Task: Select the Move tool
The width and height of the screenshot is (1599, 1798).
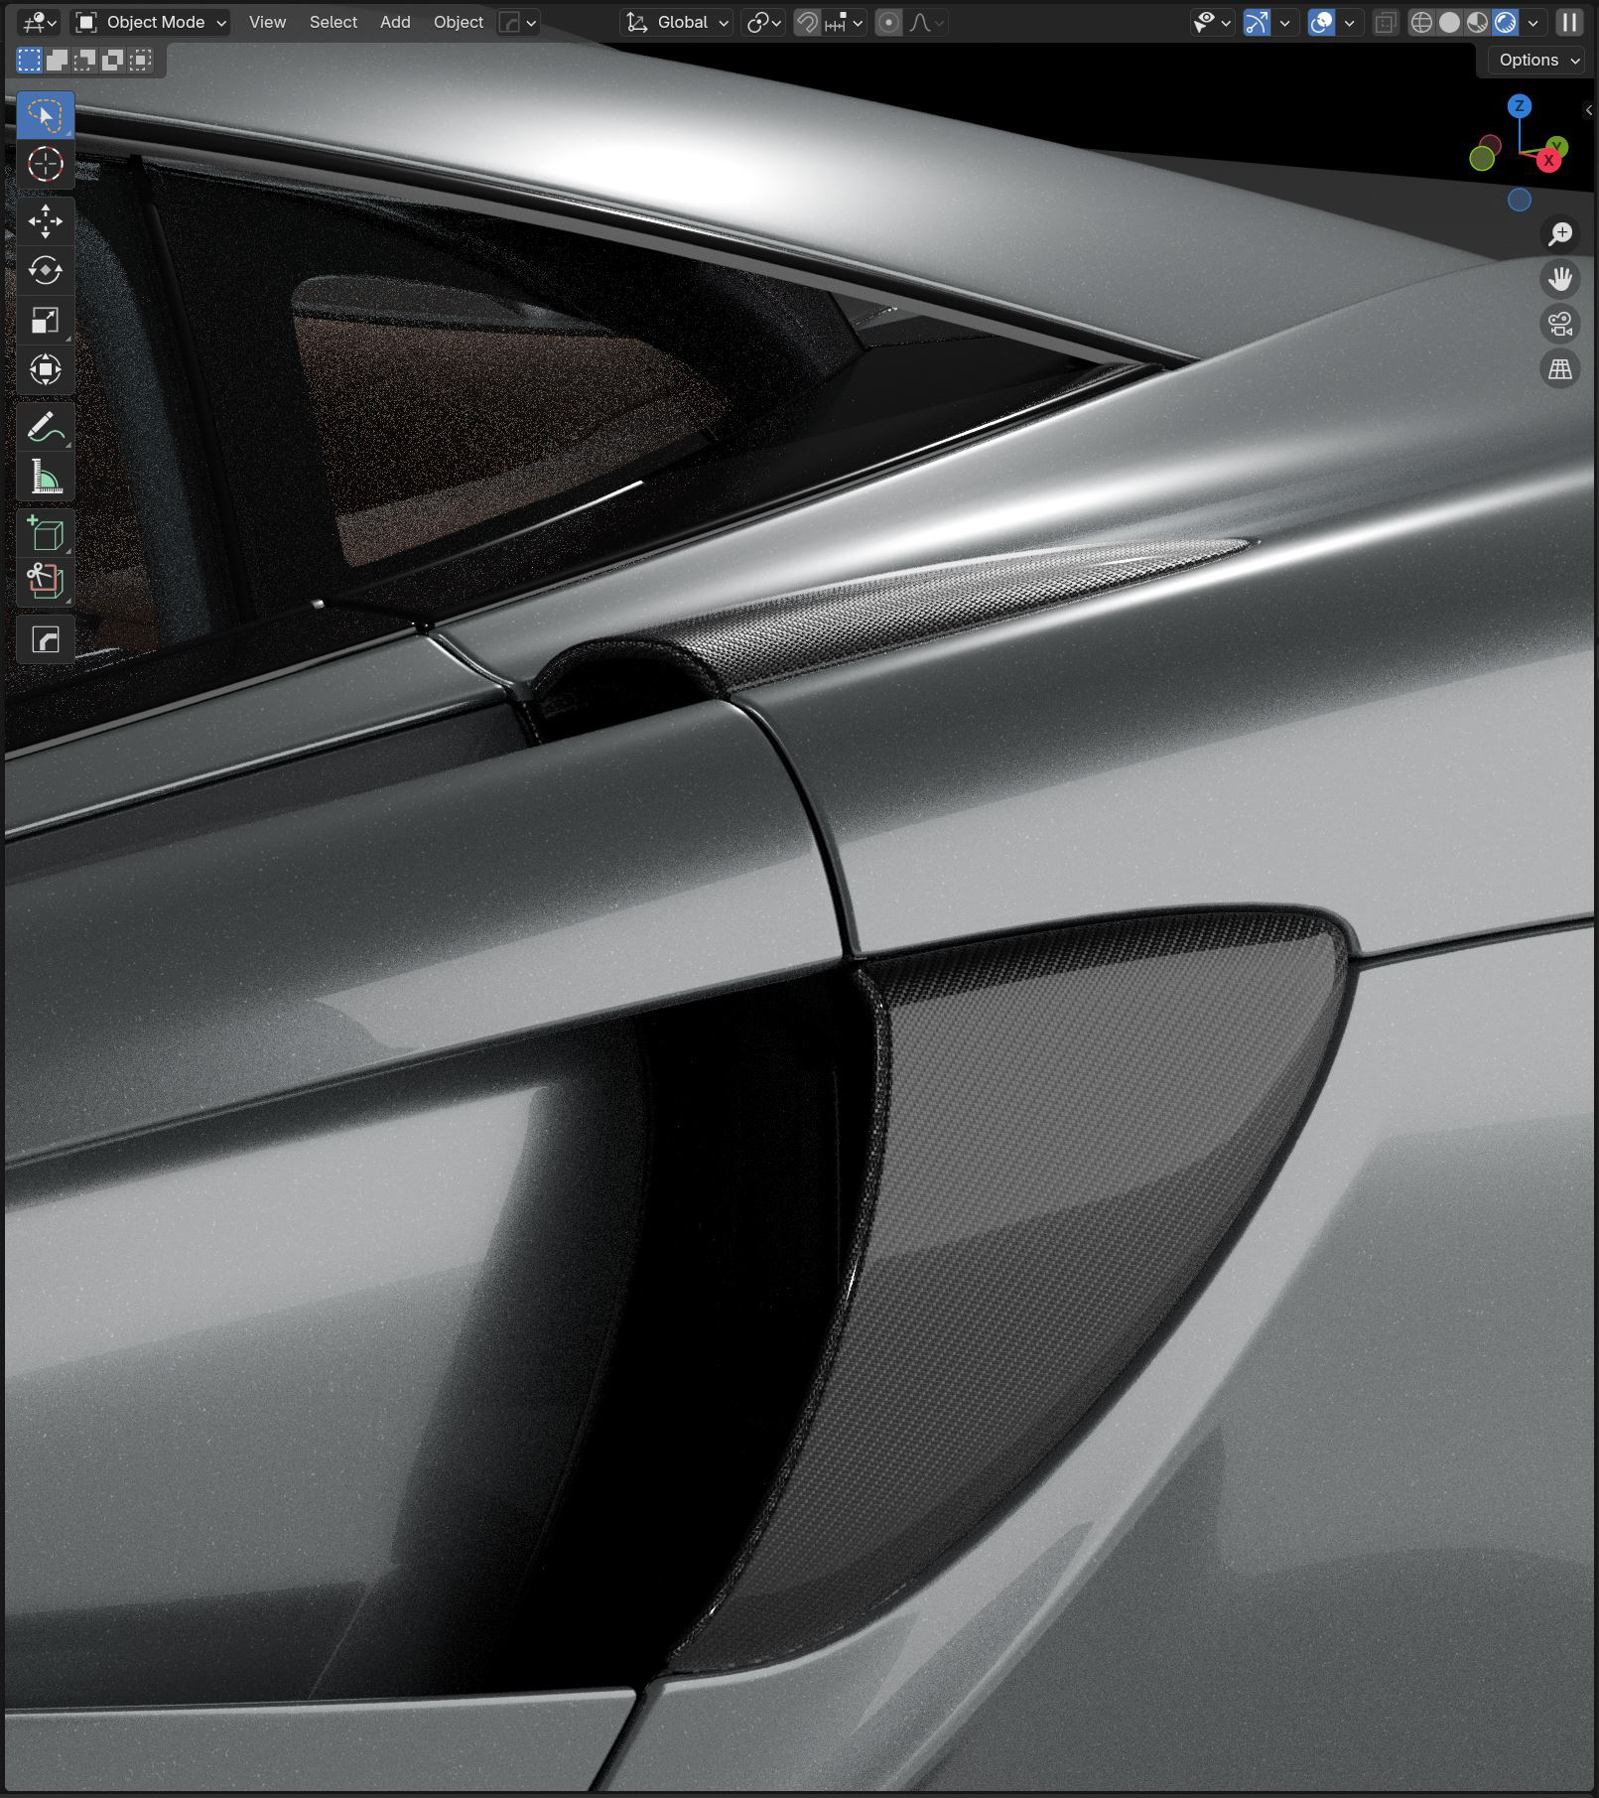Action: click(45, 221)
